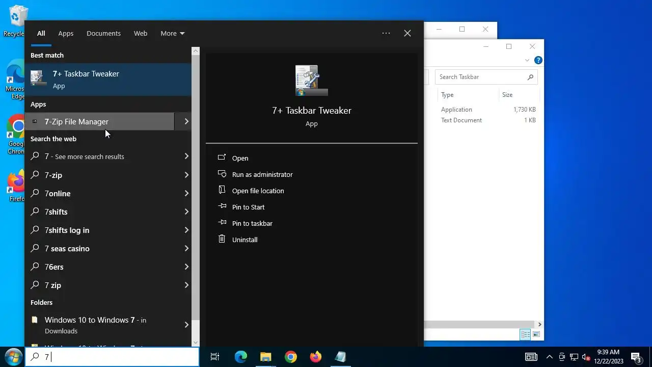Image resolution: width=652 pixels, height=367 pixels.
Task: Expand the 7-zip web suggestion arrow
Action: click(x=186, y=175)
